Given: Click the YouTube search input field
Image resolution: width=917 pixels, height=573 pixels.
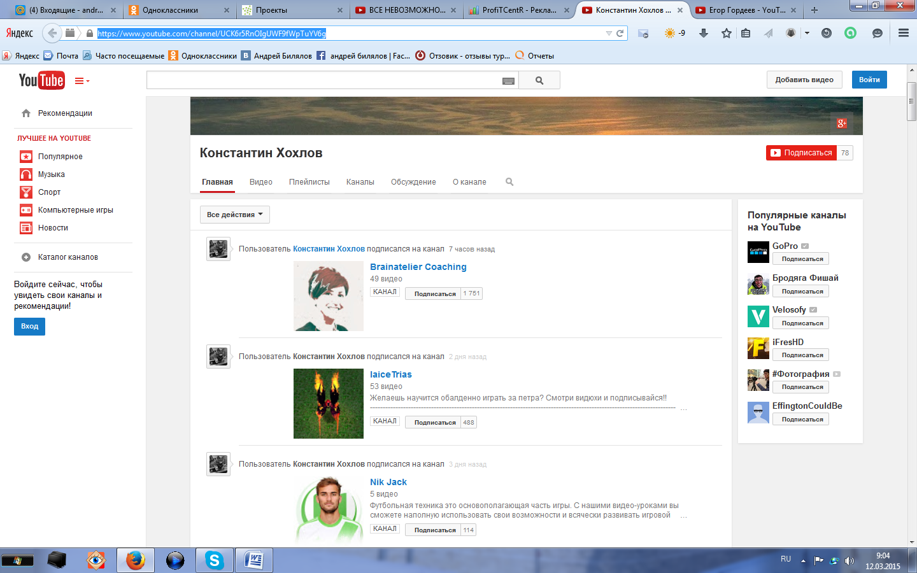Looking at the screenshot, I should 332,80.
